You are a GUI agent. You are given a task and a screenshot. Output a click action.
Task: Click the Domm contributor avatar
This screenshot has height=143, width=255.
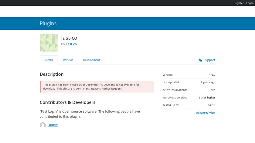(43, 125)
